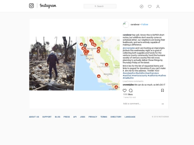Click the Instagram wordmark logo
Image resolution: width=194 pixels, height=145 pixels.
tap(48, 6)
